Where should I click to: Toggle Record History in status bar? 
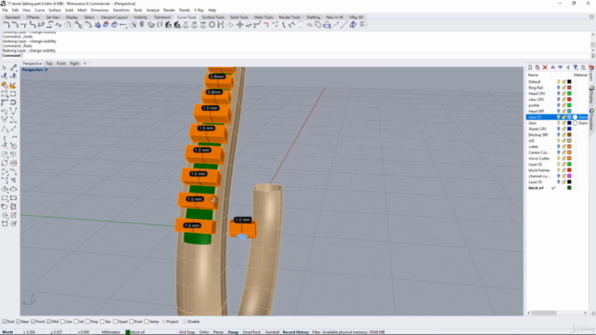click(x=296, y=332)
